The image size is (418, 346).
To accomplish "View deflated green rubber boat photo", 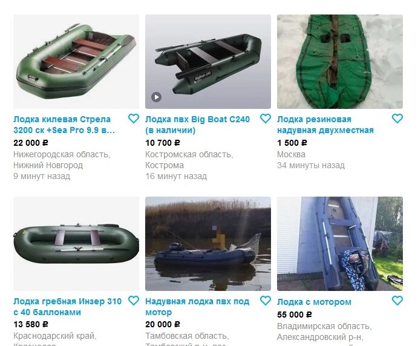I will pyautogui.click(x=340, y=62).
